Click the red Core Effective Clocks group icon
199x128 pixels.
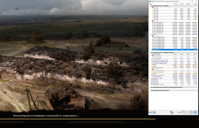153,36
